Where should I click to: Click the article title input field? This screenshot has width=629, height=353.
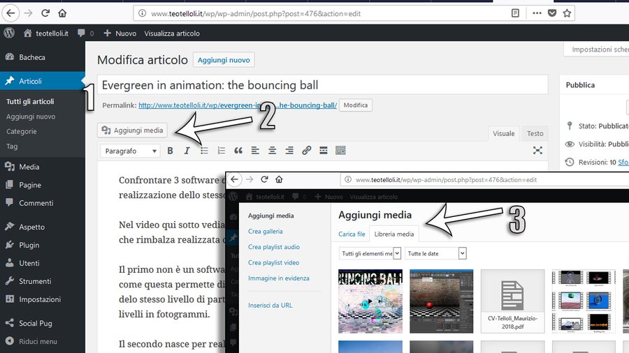point(321,85)
